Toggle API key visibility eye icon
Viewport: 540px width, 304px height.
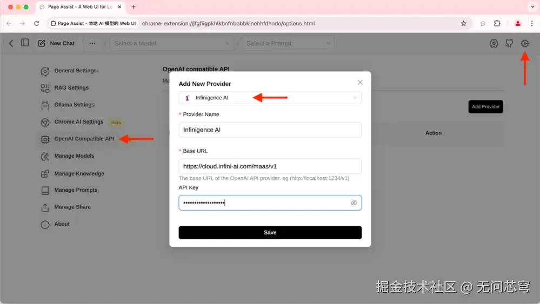(354, 202)
